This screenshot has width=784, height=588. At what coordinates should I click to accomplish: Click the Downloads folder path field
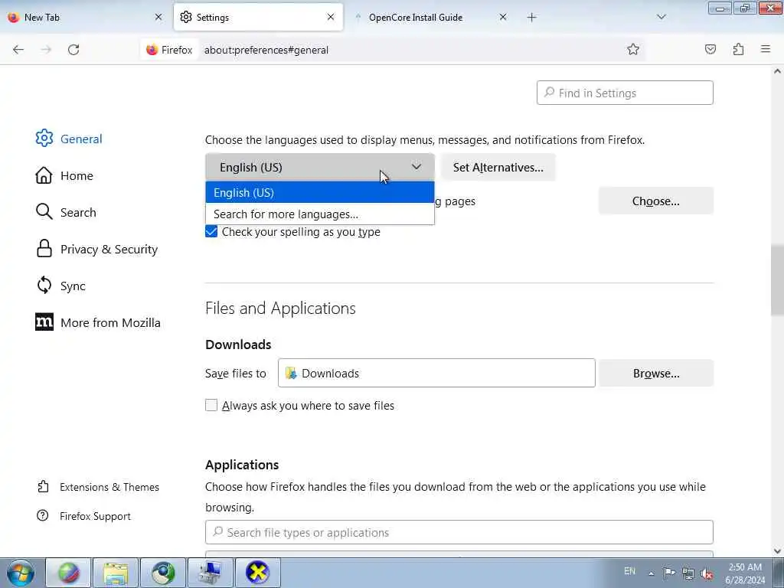coord(436,373)
